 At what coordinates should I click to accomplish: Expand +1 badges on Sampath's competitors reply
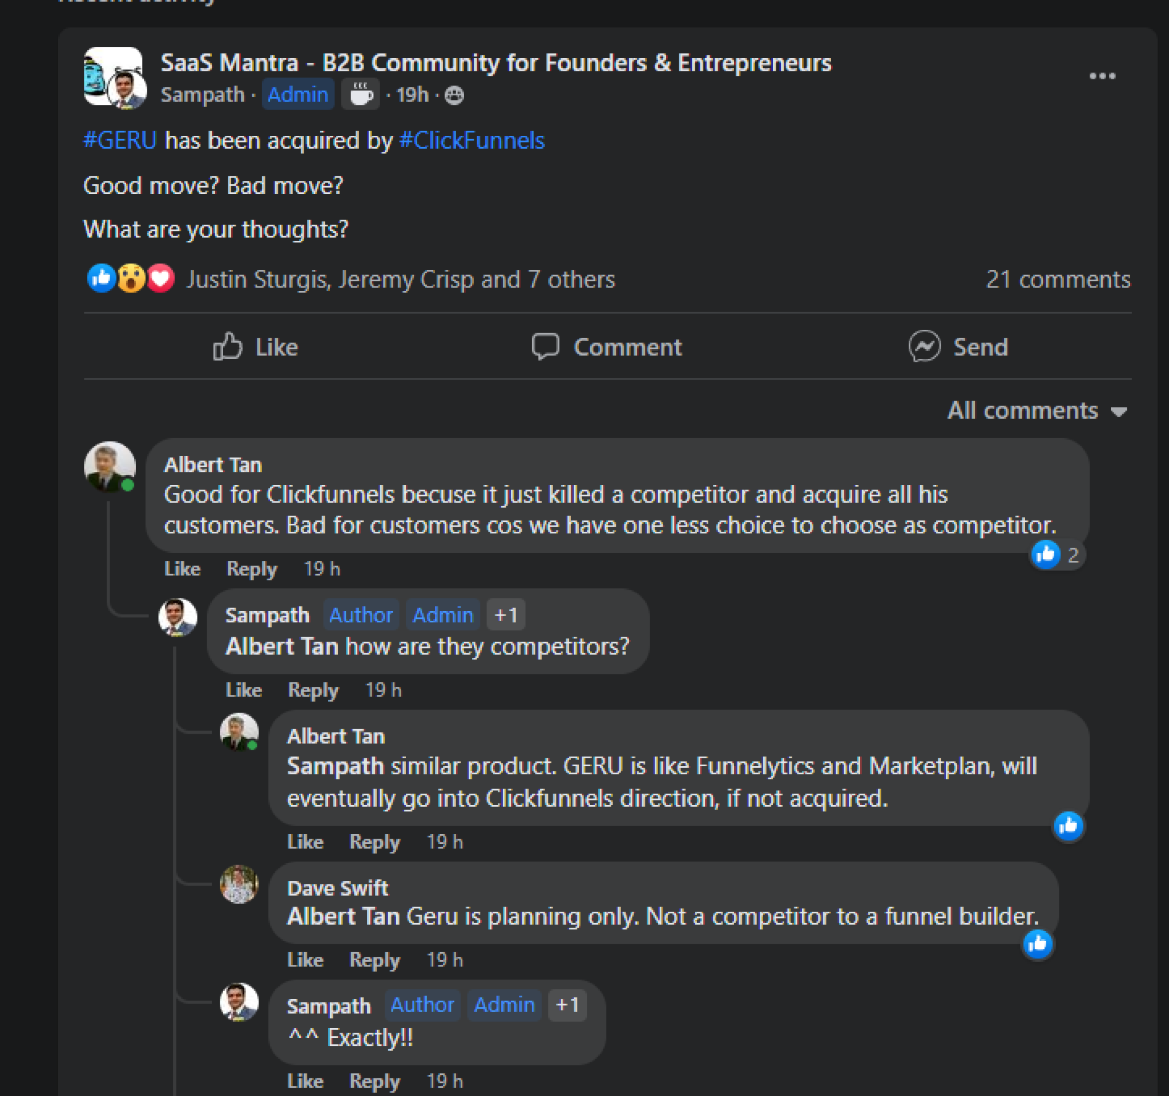click(506, 614)
